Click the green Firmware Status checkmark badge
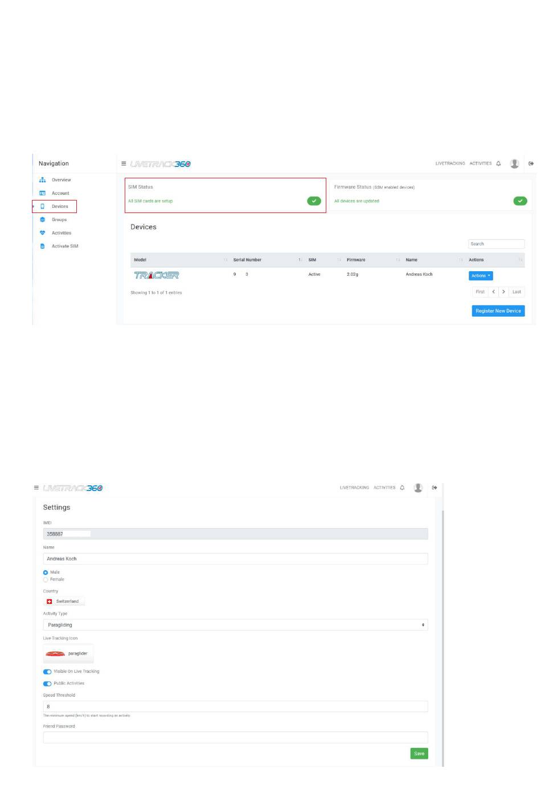Screen dimensions: 541x785 click(x=520, y=201)
